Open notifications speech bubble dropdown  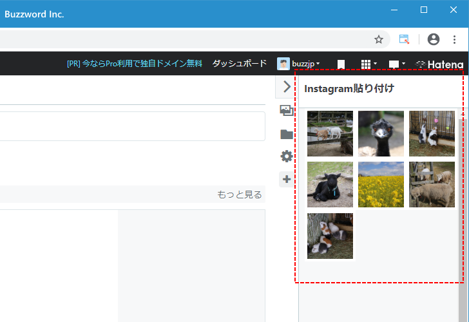(x=397, y=64)
